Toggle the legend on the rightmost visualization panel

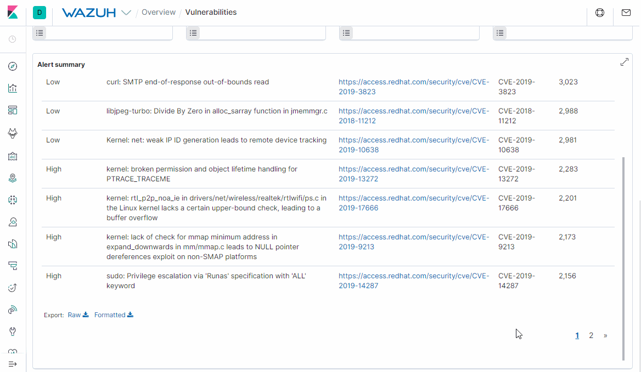pos(500,33)
